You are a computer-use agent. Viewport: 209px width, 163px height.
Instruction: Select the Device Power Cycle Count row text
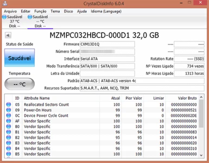click(46, 115)
